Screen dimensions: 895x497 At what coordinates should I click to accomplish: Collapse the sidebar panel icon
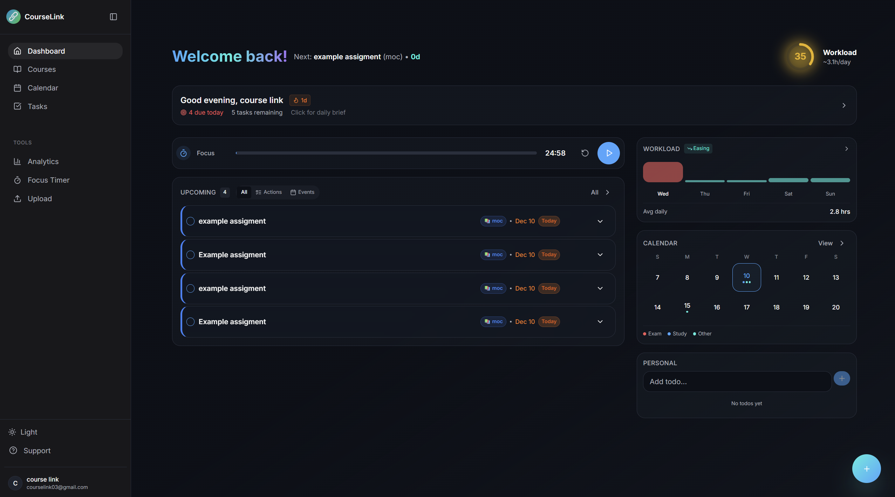113,17
